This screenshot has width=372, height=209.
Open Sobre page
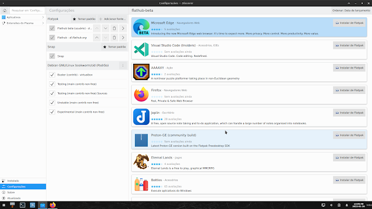point(23,192)
